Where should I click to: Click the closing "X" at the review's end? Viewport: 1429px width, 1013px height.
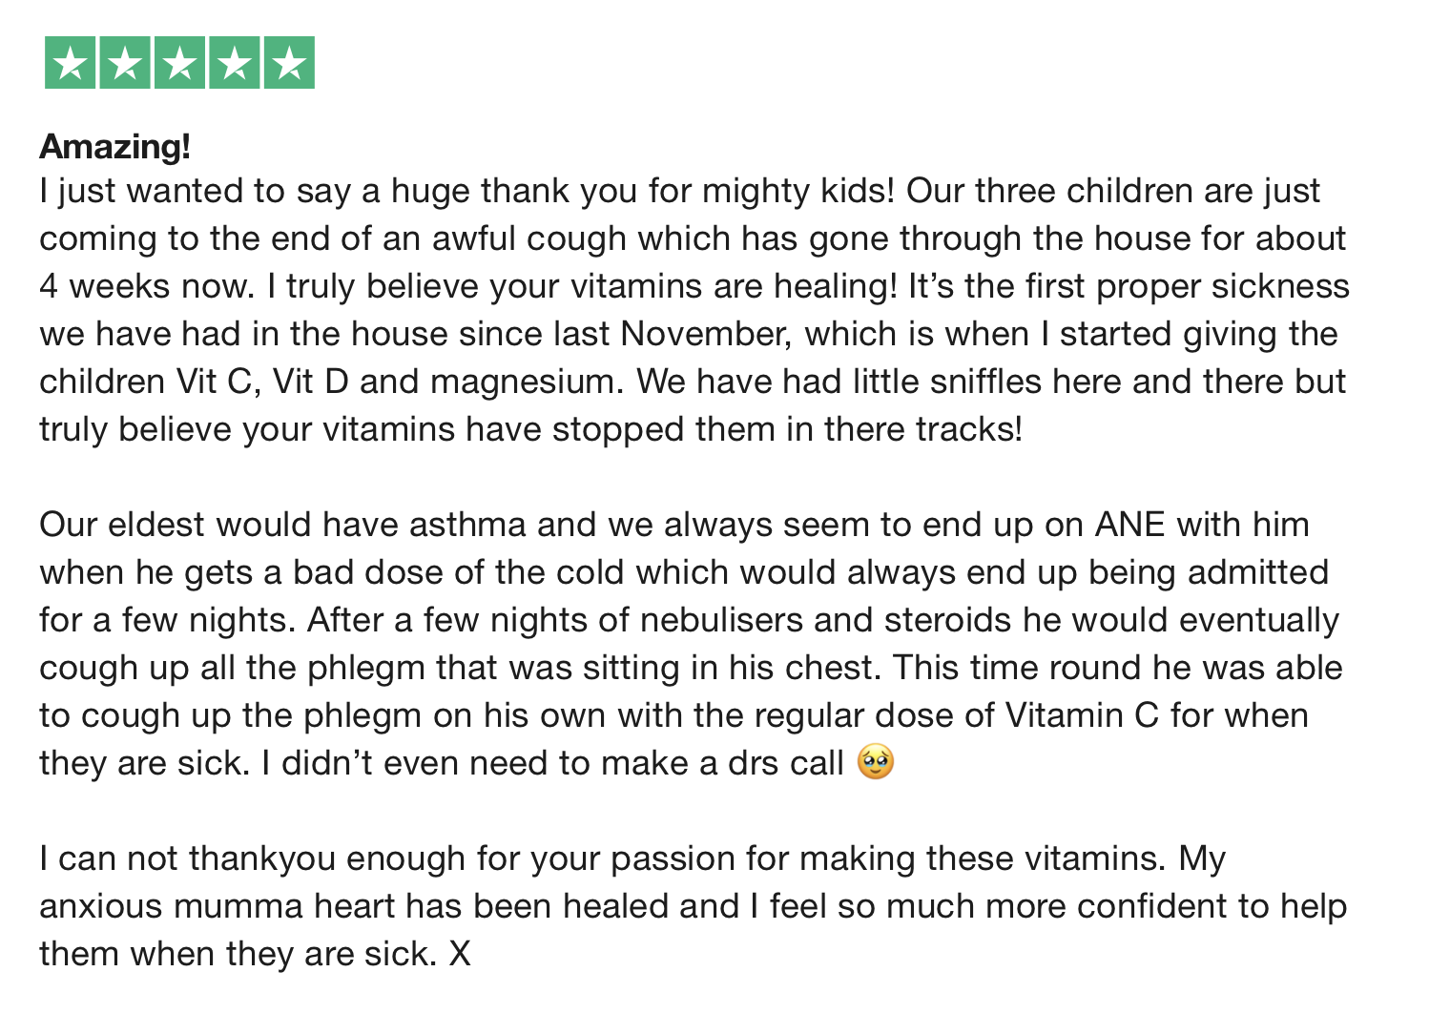[x=460, y=955]
